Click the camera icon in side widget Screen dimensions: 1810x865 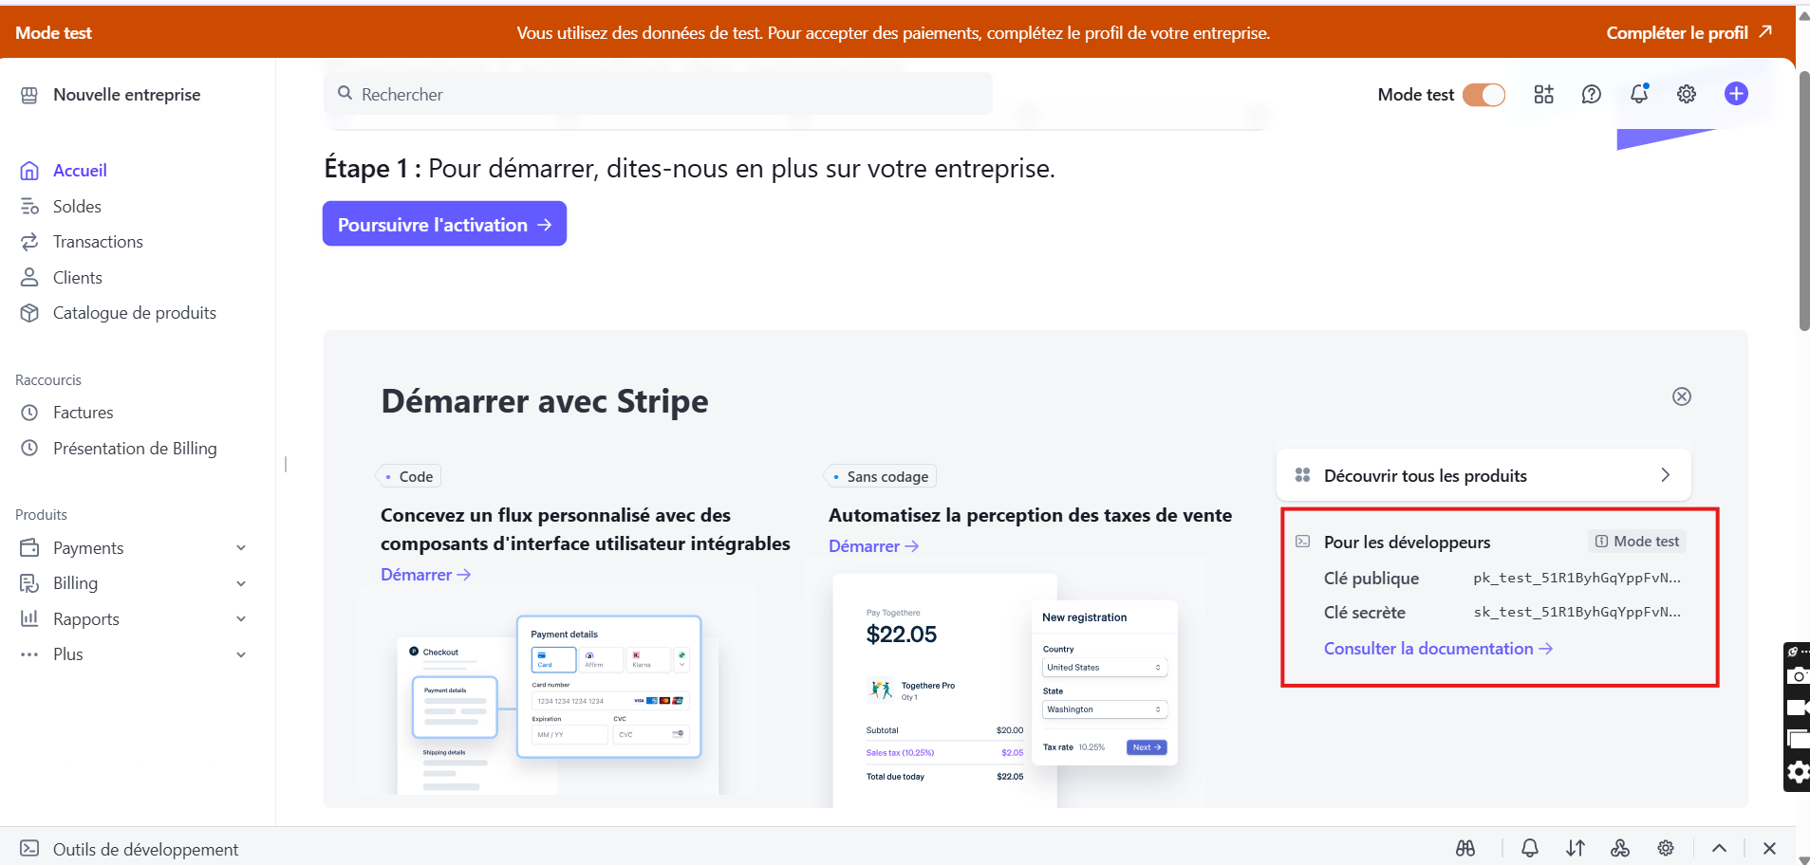click(x=1799, y=676)
